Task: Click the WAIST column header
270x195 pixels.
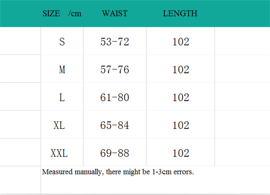Action: 115,13
